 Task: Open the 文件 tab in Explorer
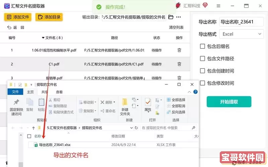point(15,92)
